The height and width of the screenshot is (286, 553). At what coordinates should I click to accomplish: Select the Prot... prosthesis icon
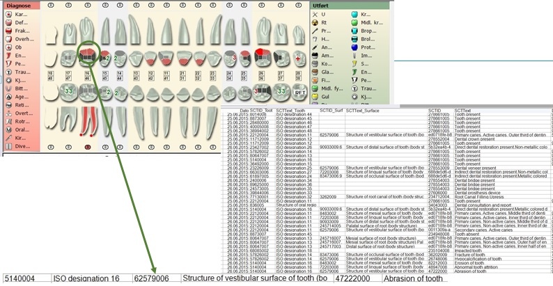click(x=355, y=47)
